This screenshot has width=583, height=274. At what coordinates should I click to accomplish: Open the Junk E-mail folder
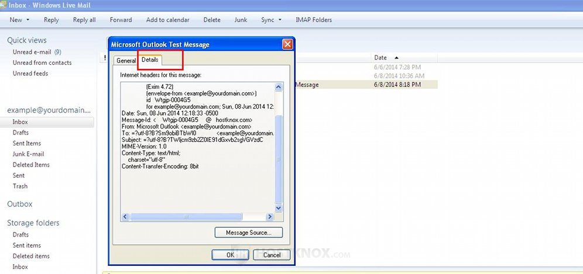pyautogui.click(x=28, y=154)
